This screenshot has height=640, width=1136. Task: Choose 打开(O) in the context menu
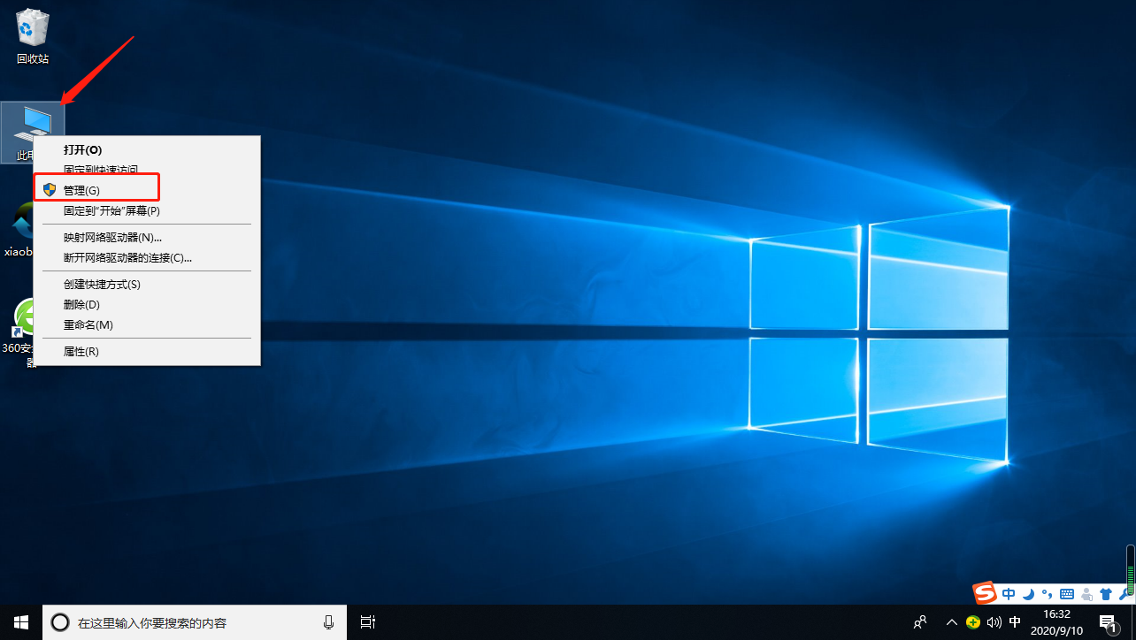pos(147,150)
